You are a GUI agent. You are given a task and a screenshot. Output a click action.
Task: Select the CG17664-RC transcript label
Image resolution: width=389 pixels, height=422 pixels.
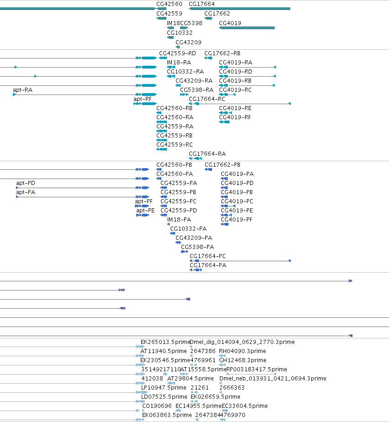click(x=207, y=99)
